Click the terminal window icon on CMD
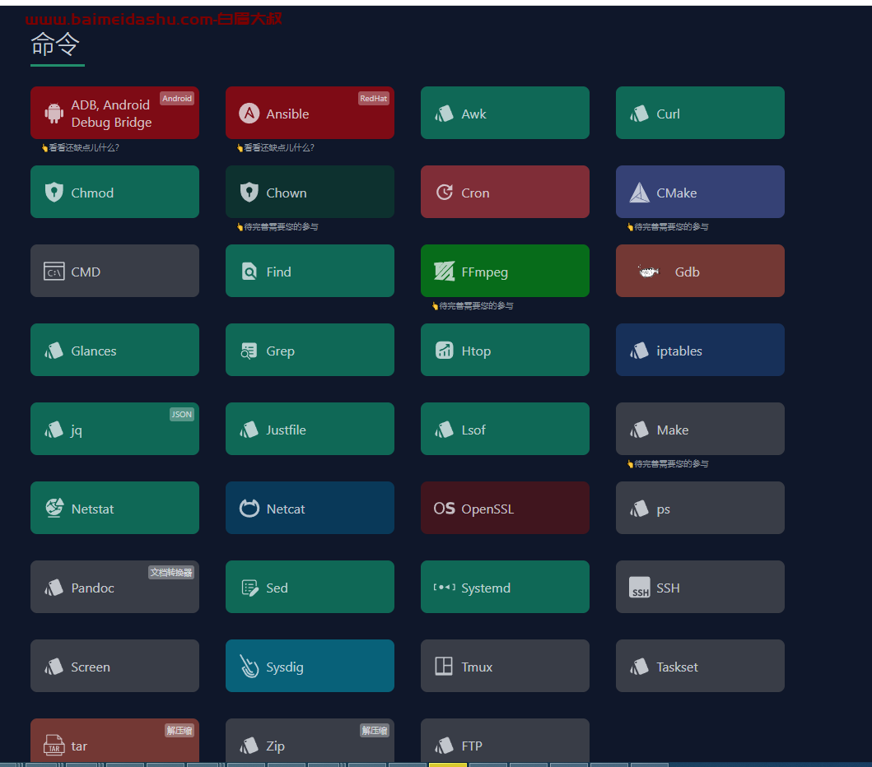The height and width of the screenshot is (767, 872). (x=54, y=272)
